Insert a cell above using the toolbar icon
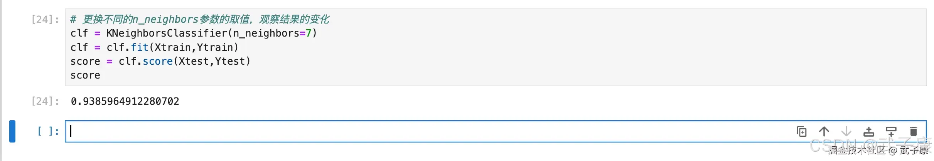The image size is (934, 161). [869, 132]
